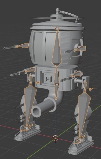Click the 3D cursor at world origin
The width and height of the screenshot is (101, 159).
tap(56, 138)
